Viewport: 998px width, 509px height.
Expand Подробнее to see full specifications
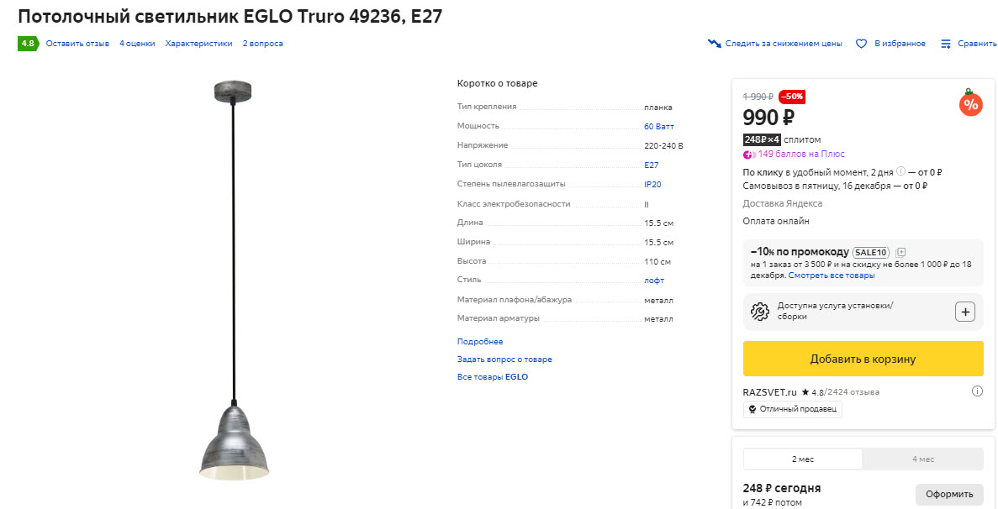pos(479,341)
